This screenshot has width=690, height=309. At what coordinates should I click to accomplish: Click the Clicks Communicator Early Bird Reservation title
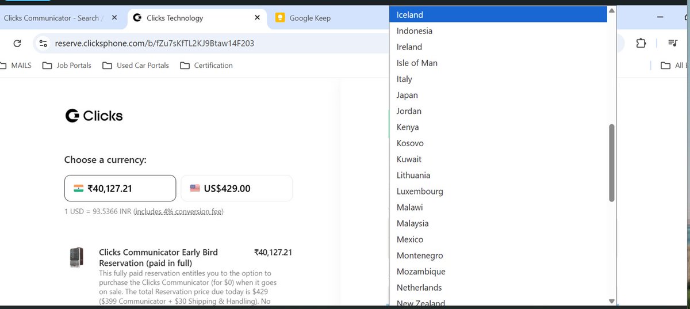coord(158,258)
